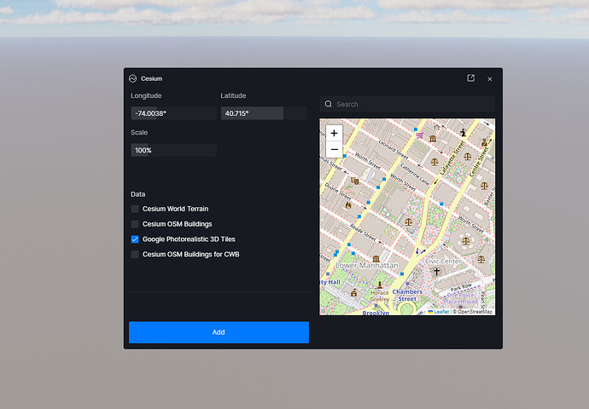Pop out the Cesium dialog into new window
This screenshot has height=409, width=589.
click(470, 78)
